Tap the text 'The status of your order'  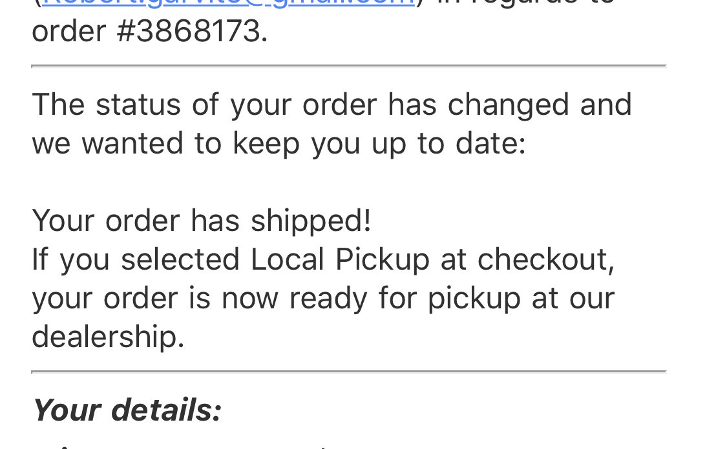[x=204, y=106]
